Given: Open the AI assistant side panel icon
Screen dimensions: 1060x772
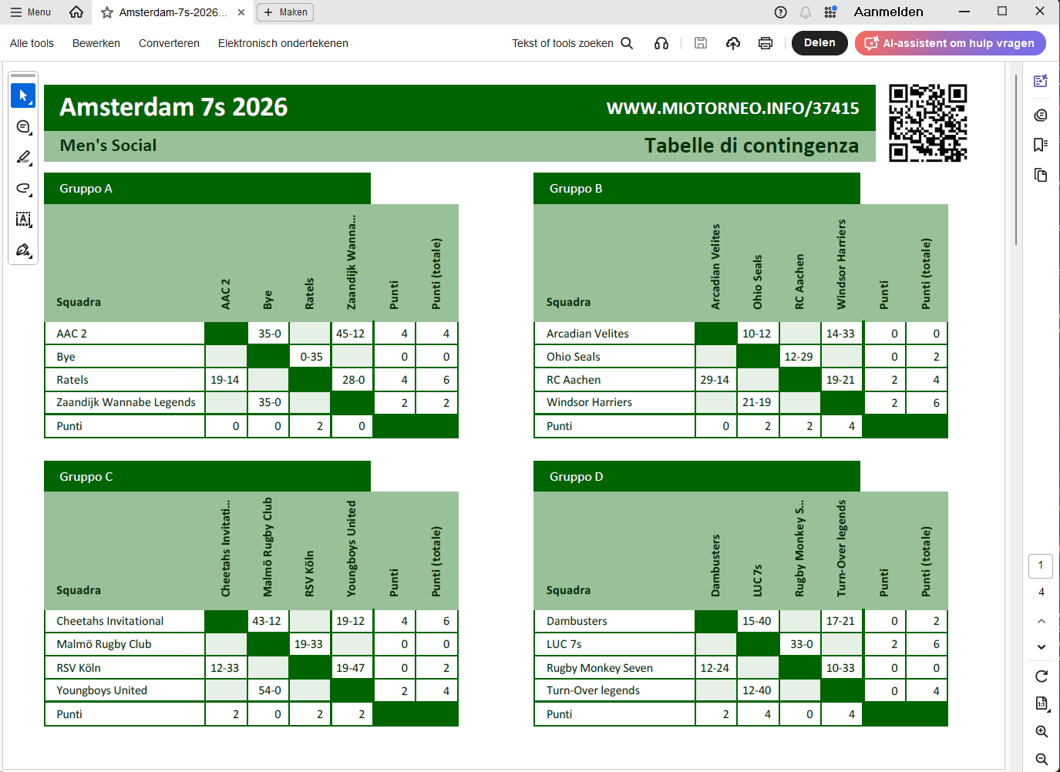Looking at the screenshot, I should (x=1041, y=81).
